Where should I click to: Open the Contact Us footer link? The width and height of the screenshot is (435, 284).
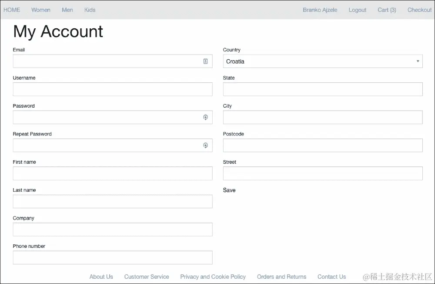click(x=331, y=277)
